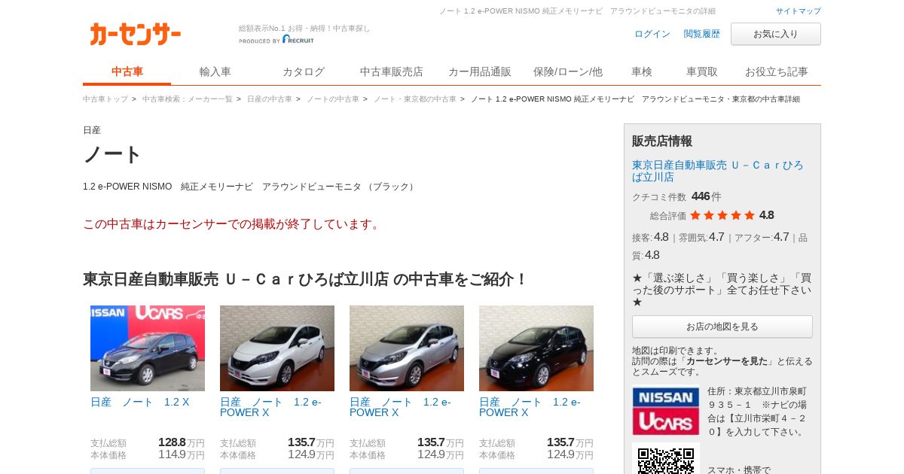Click the Recruit produced-by logo
The width and height of the screenshot is (904, 474).
[x=276, y=40]
